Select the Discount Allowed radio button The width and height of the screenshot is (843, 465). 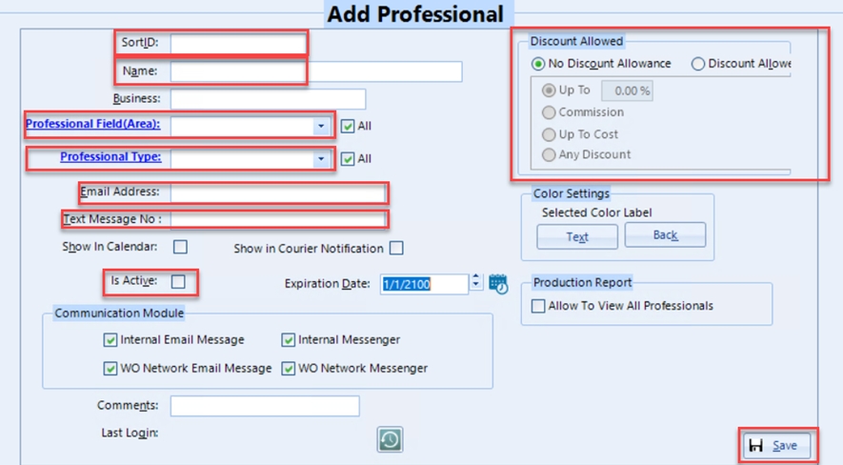pos(698,64)
